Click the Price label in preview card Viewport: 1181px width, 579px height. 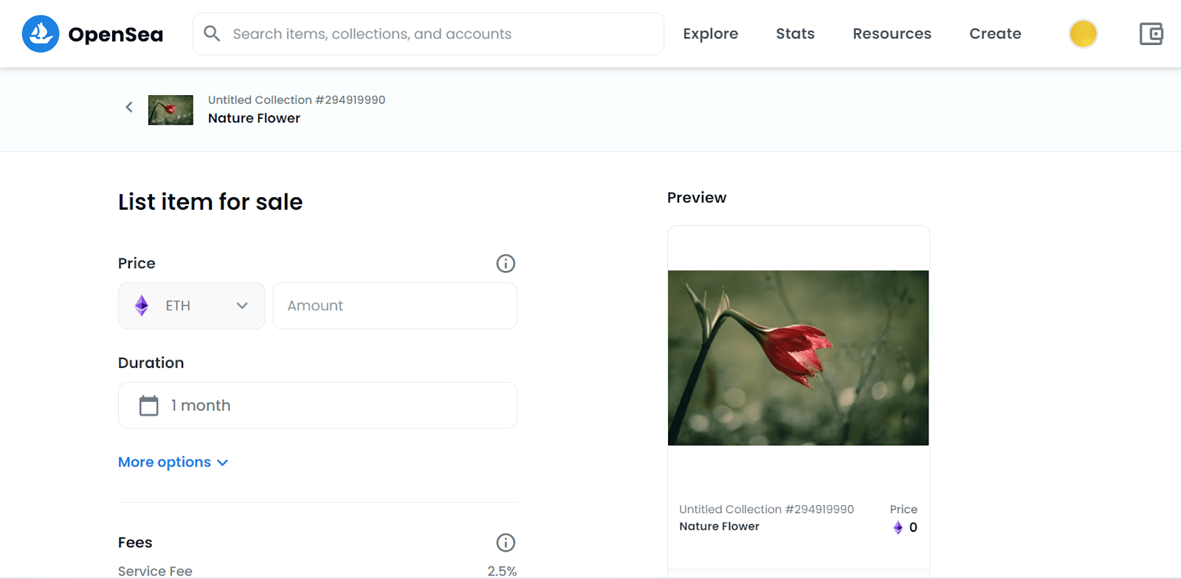903,510
